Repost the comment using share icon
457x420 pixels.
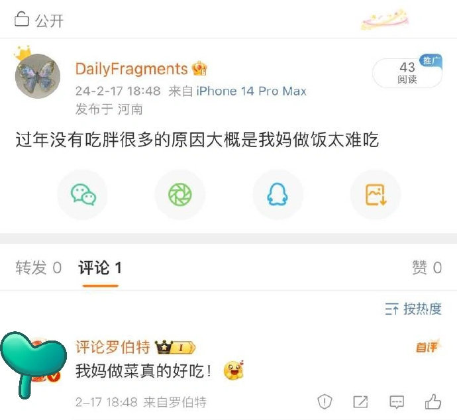360,402
